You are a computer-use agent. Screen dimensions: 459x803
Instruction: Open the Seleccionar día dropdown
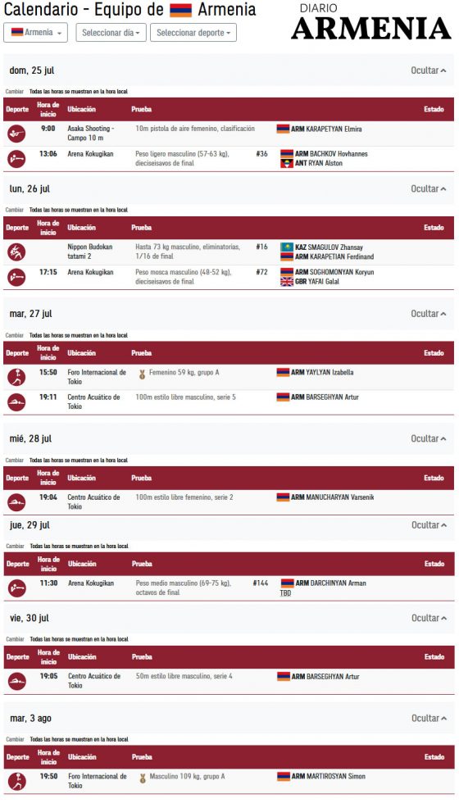coord(111,33)
